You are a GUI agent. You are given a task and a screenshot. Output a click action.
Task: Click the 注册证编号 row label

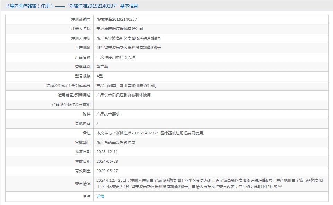[x=81, y=19]
